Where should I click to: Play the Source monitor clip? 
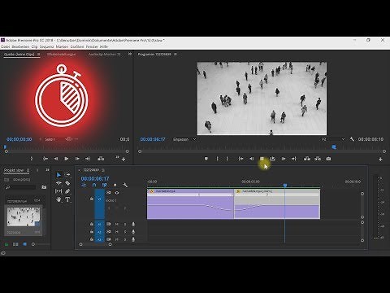pyautogui.click(x=67, y=159)
